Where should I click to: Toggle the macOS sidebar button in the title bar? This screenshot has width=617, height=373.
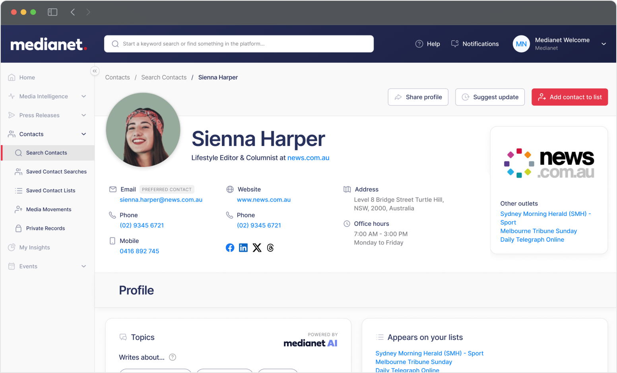tap(52, 12)
